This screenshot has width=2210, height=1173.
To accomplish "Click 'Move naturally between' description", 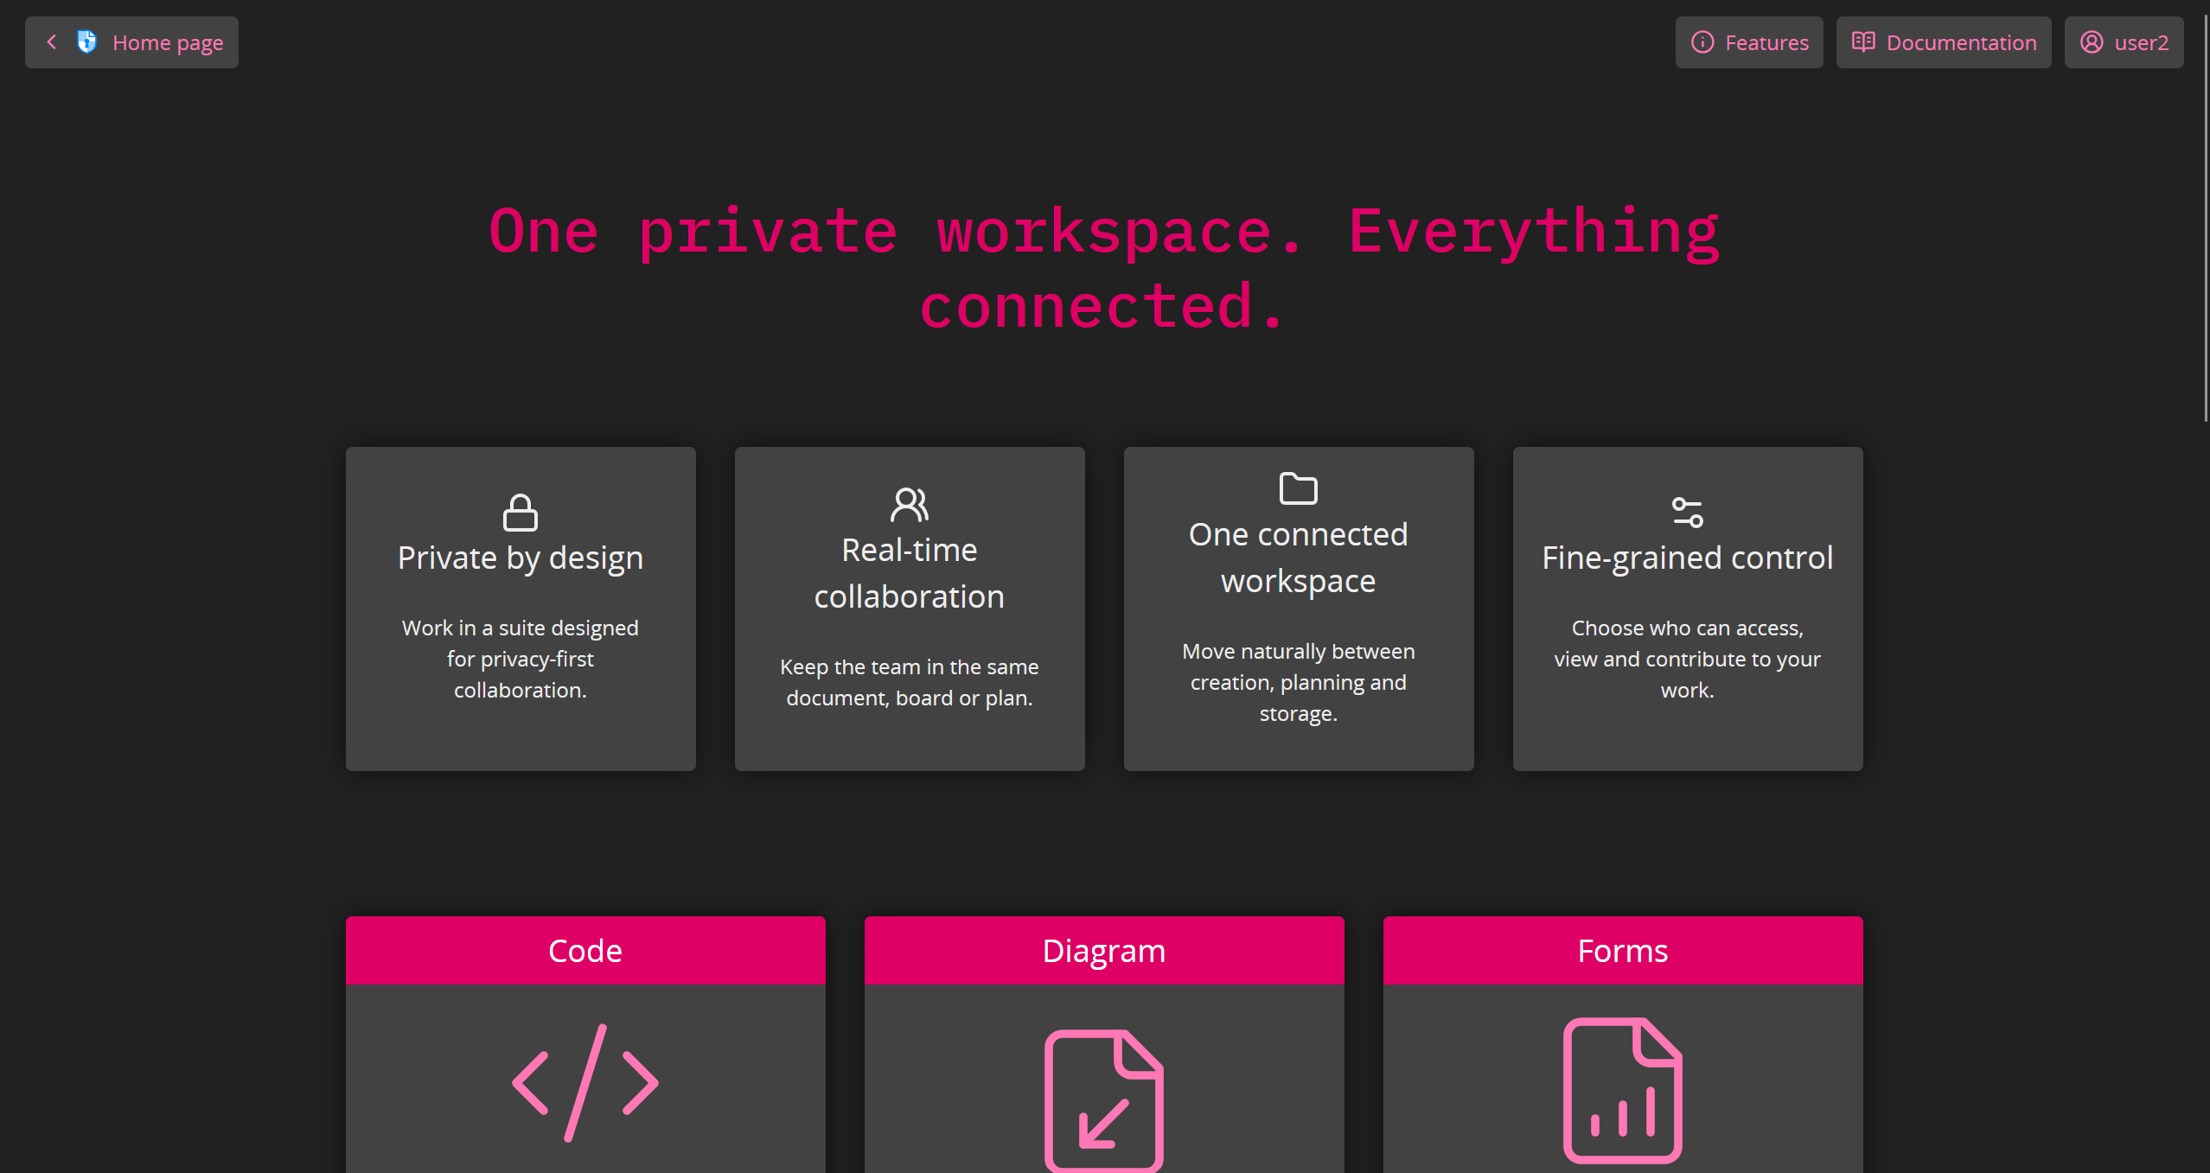I will tap(1299, 682).
